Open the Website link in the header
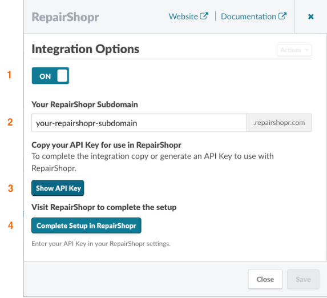 [188, 17]
